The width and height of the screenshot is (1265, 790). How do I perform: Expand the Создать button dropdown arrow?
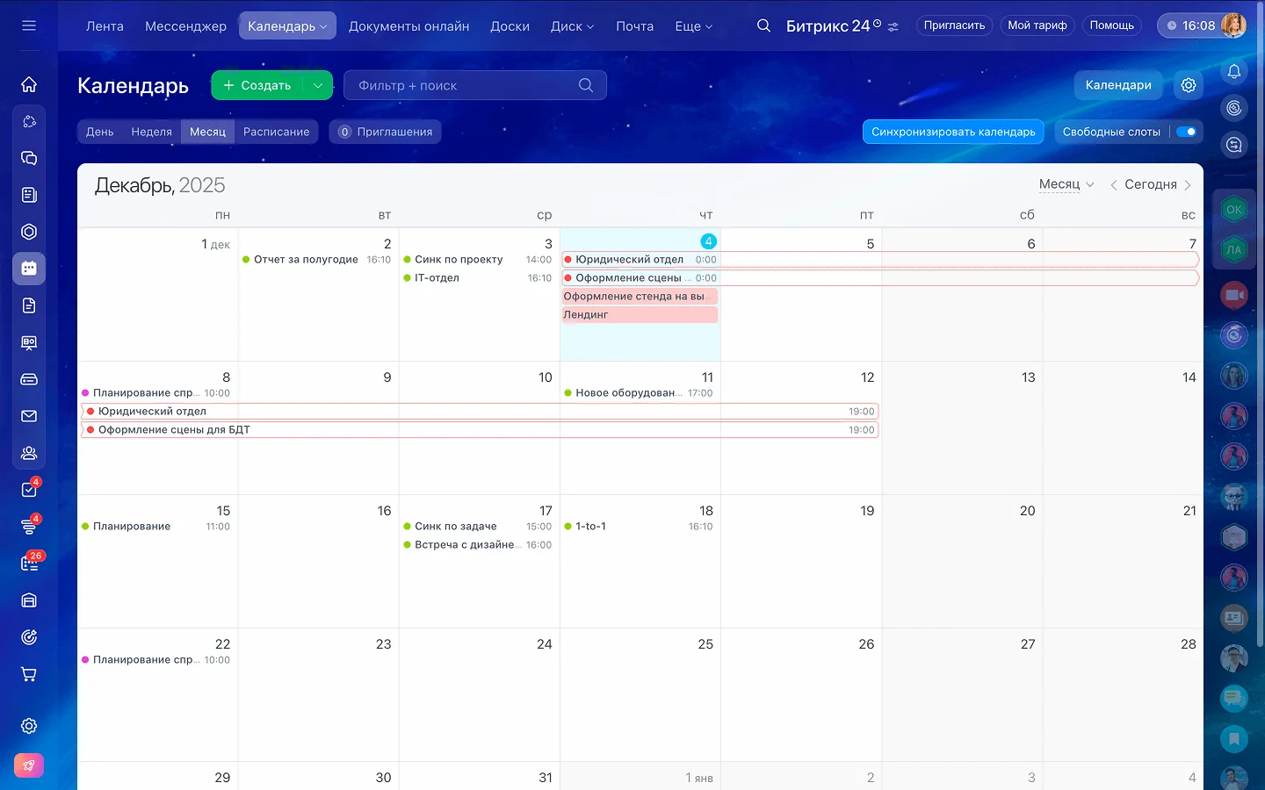click(317, 85)
